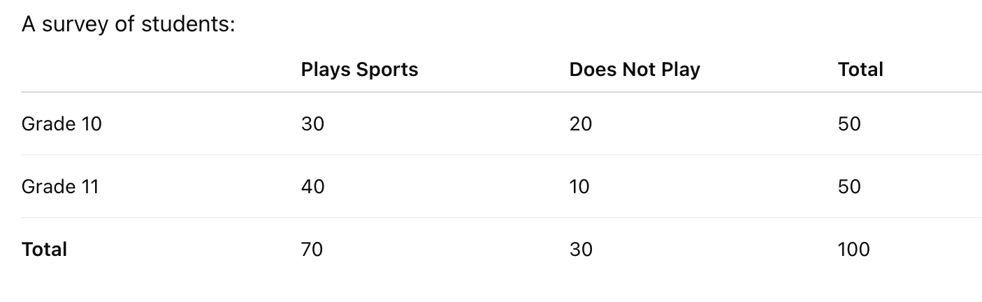The image size is (982, 302).
Task: Click the 'Grade 10' row label
Action: (62, 124)
